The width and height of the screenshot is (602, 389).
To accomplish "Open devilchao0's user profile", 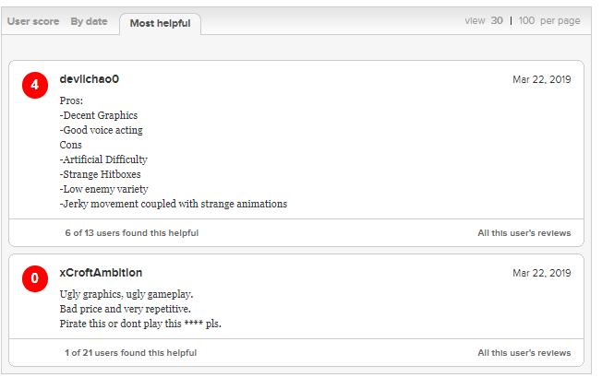I will click(x=90, y=79).
